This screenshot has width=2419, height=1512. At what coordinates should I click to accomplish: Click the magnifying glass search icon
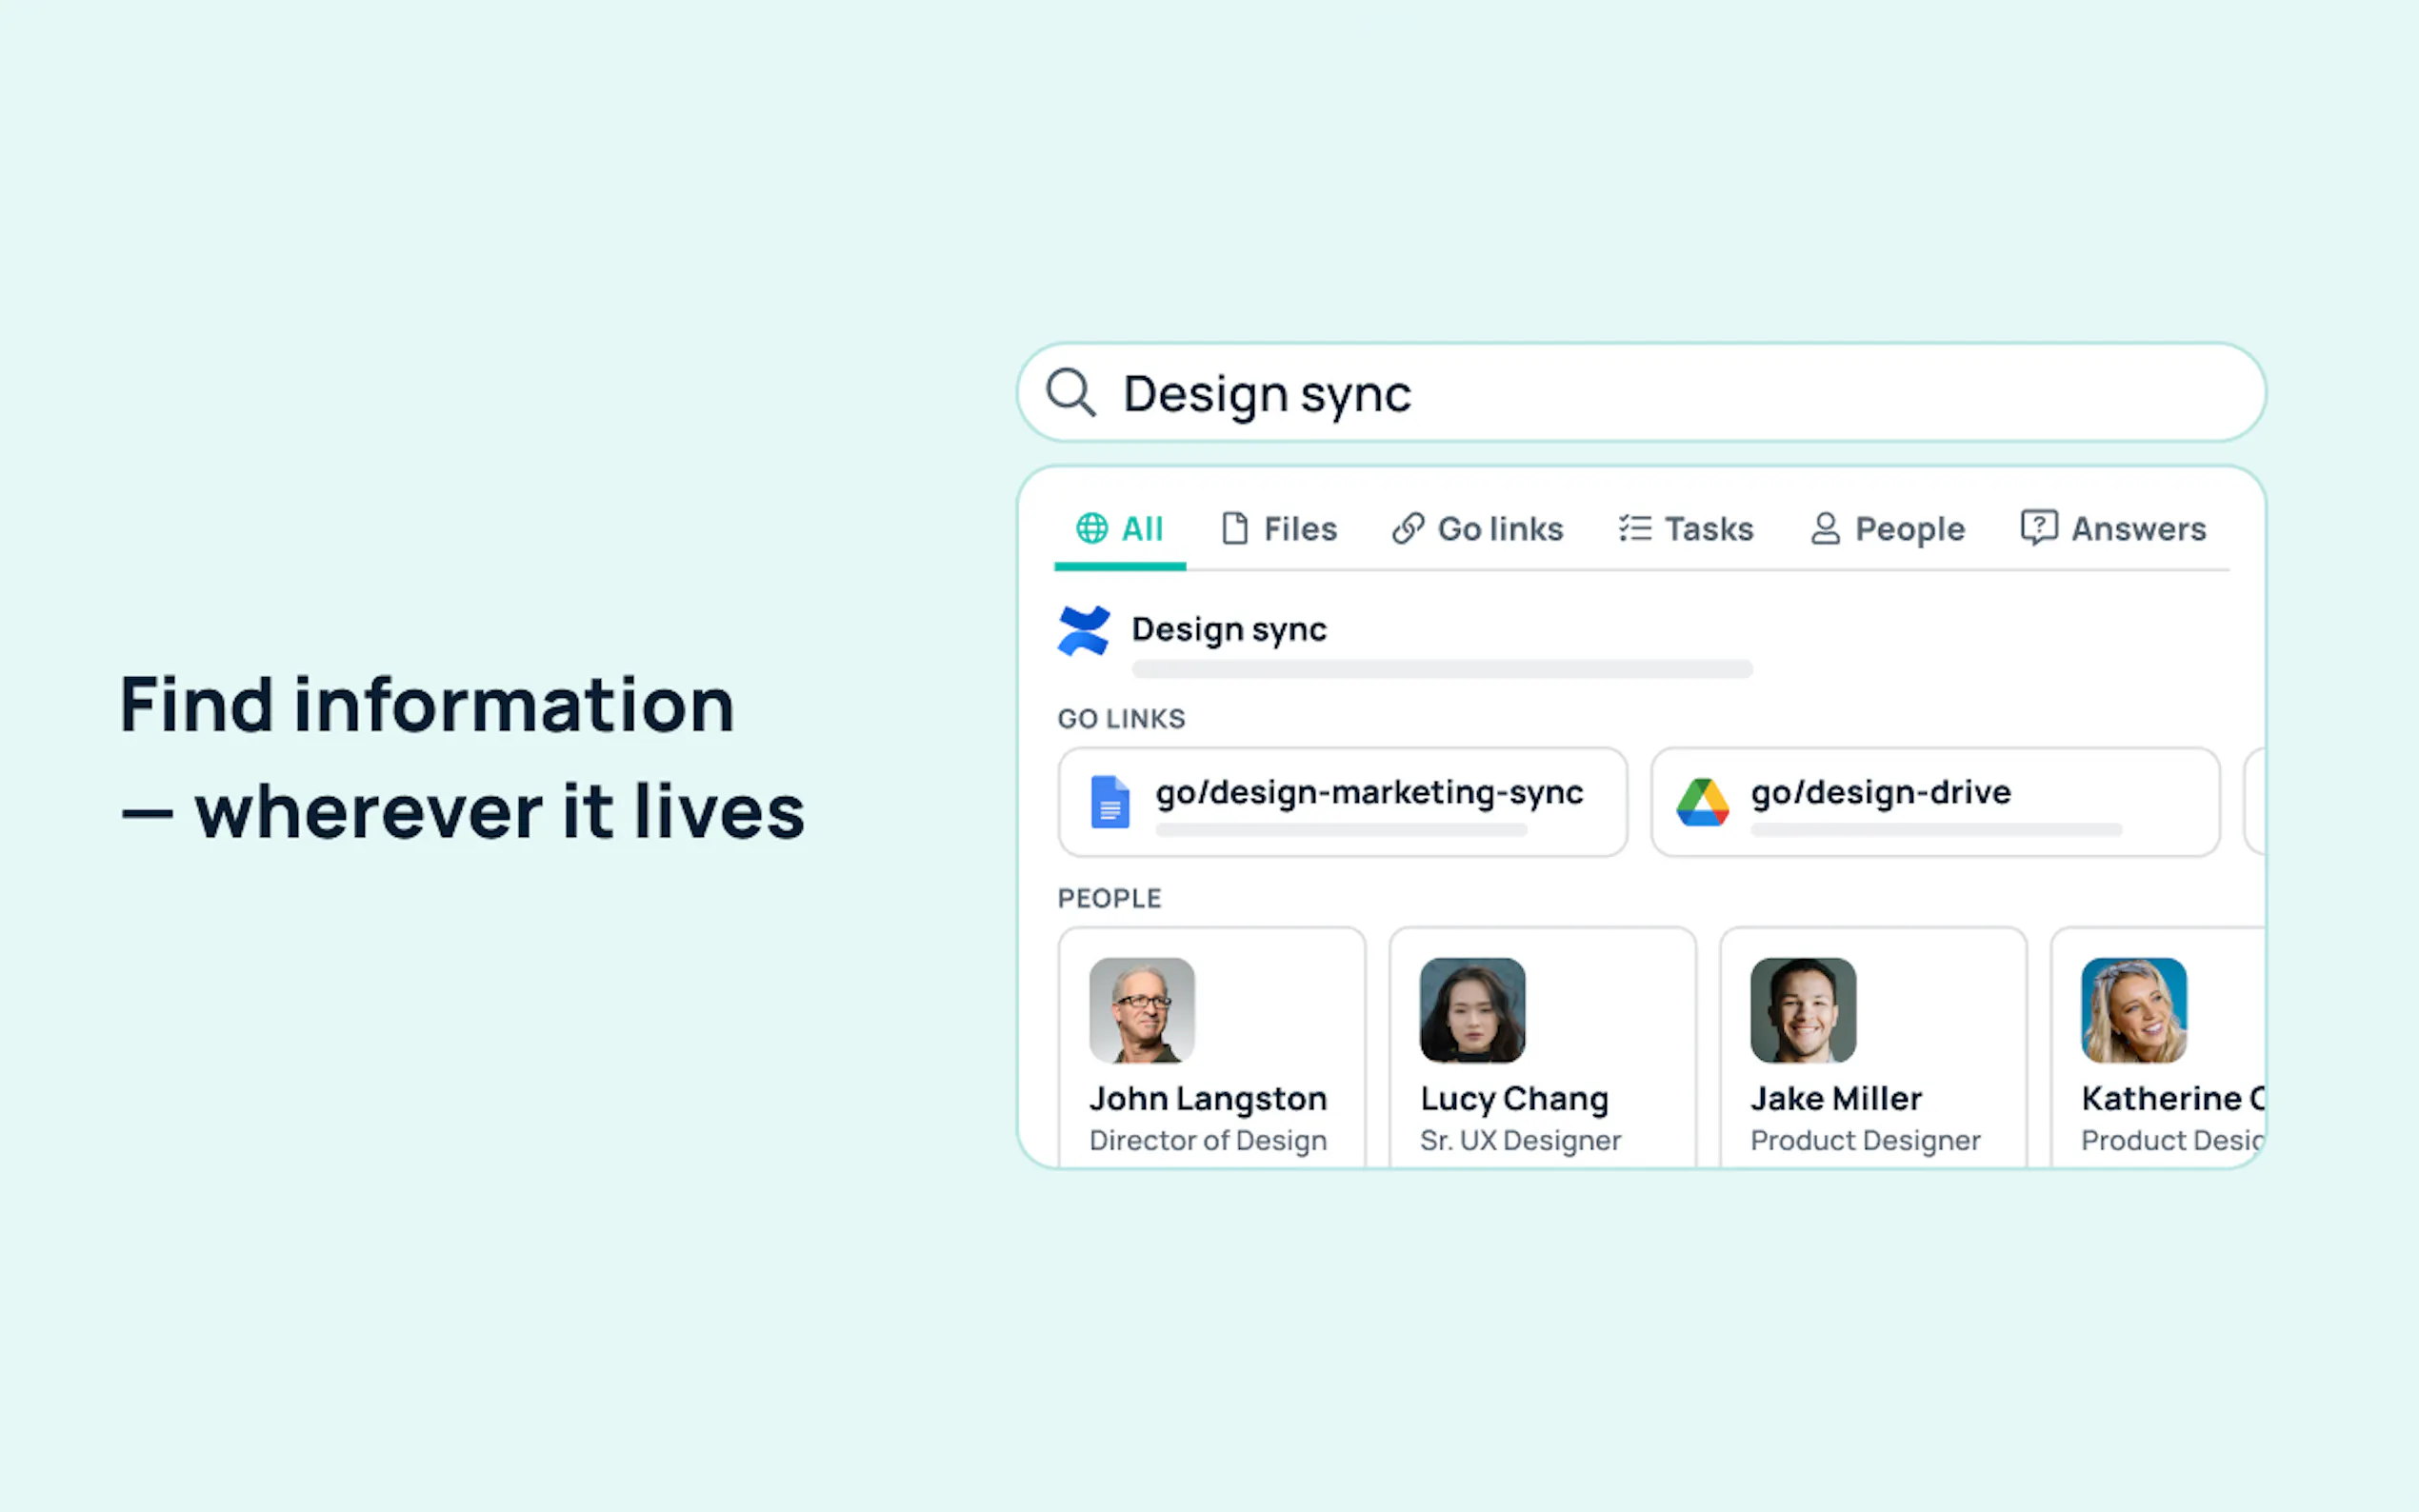1070,392
